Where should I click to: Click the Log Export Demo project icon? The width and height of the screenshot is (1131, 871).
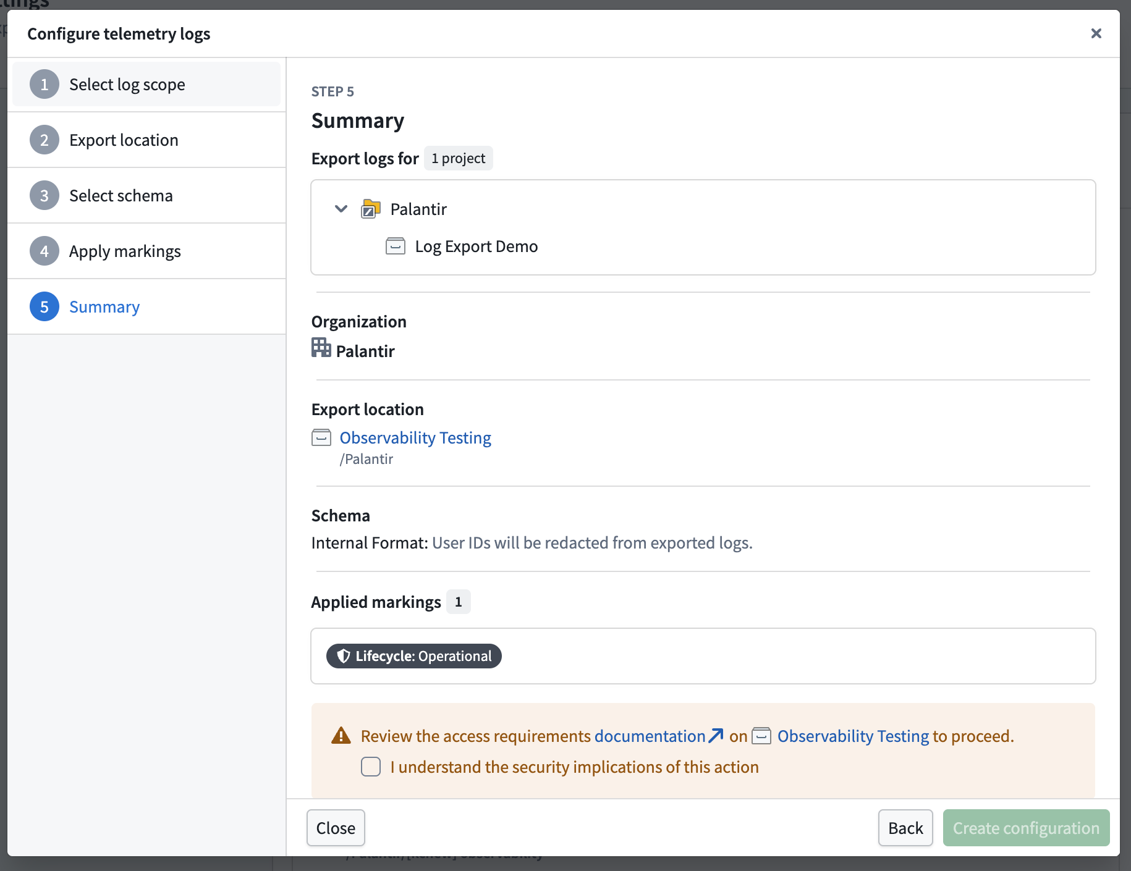[396, 246]
